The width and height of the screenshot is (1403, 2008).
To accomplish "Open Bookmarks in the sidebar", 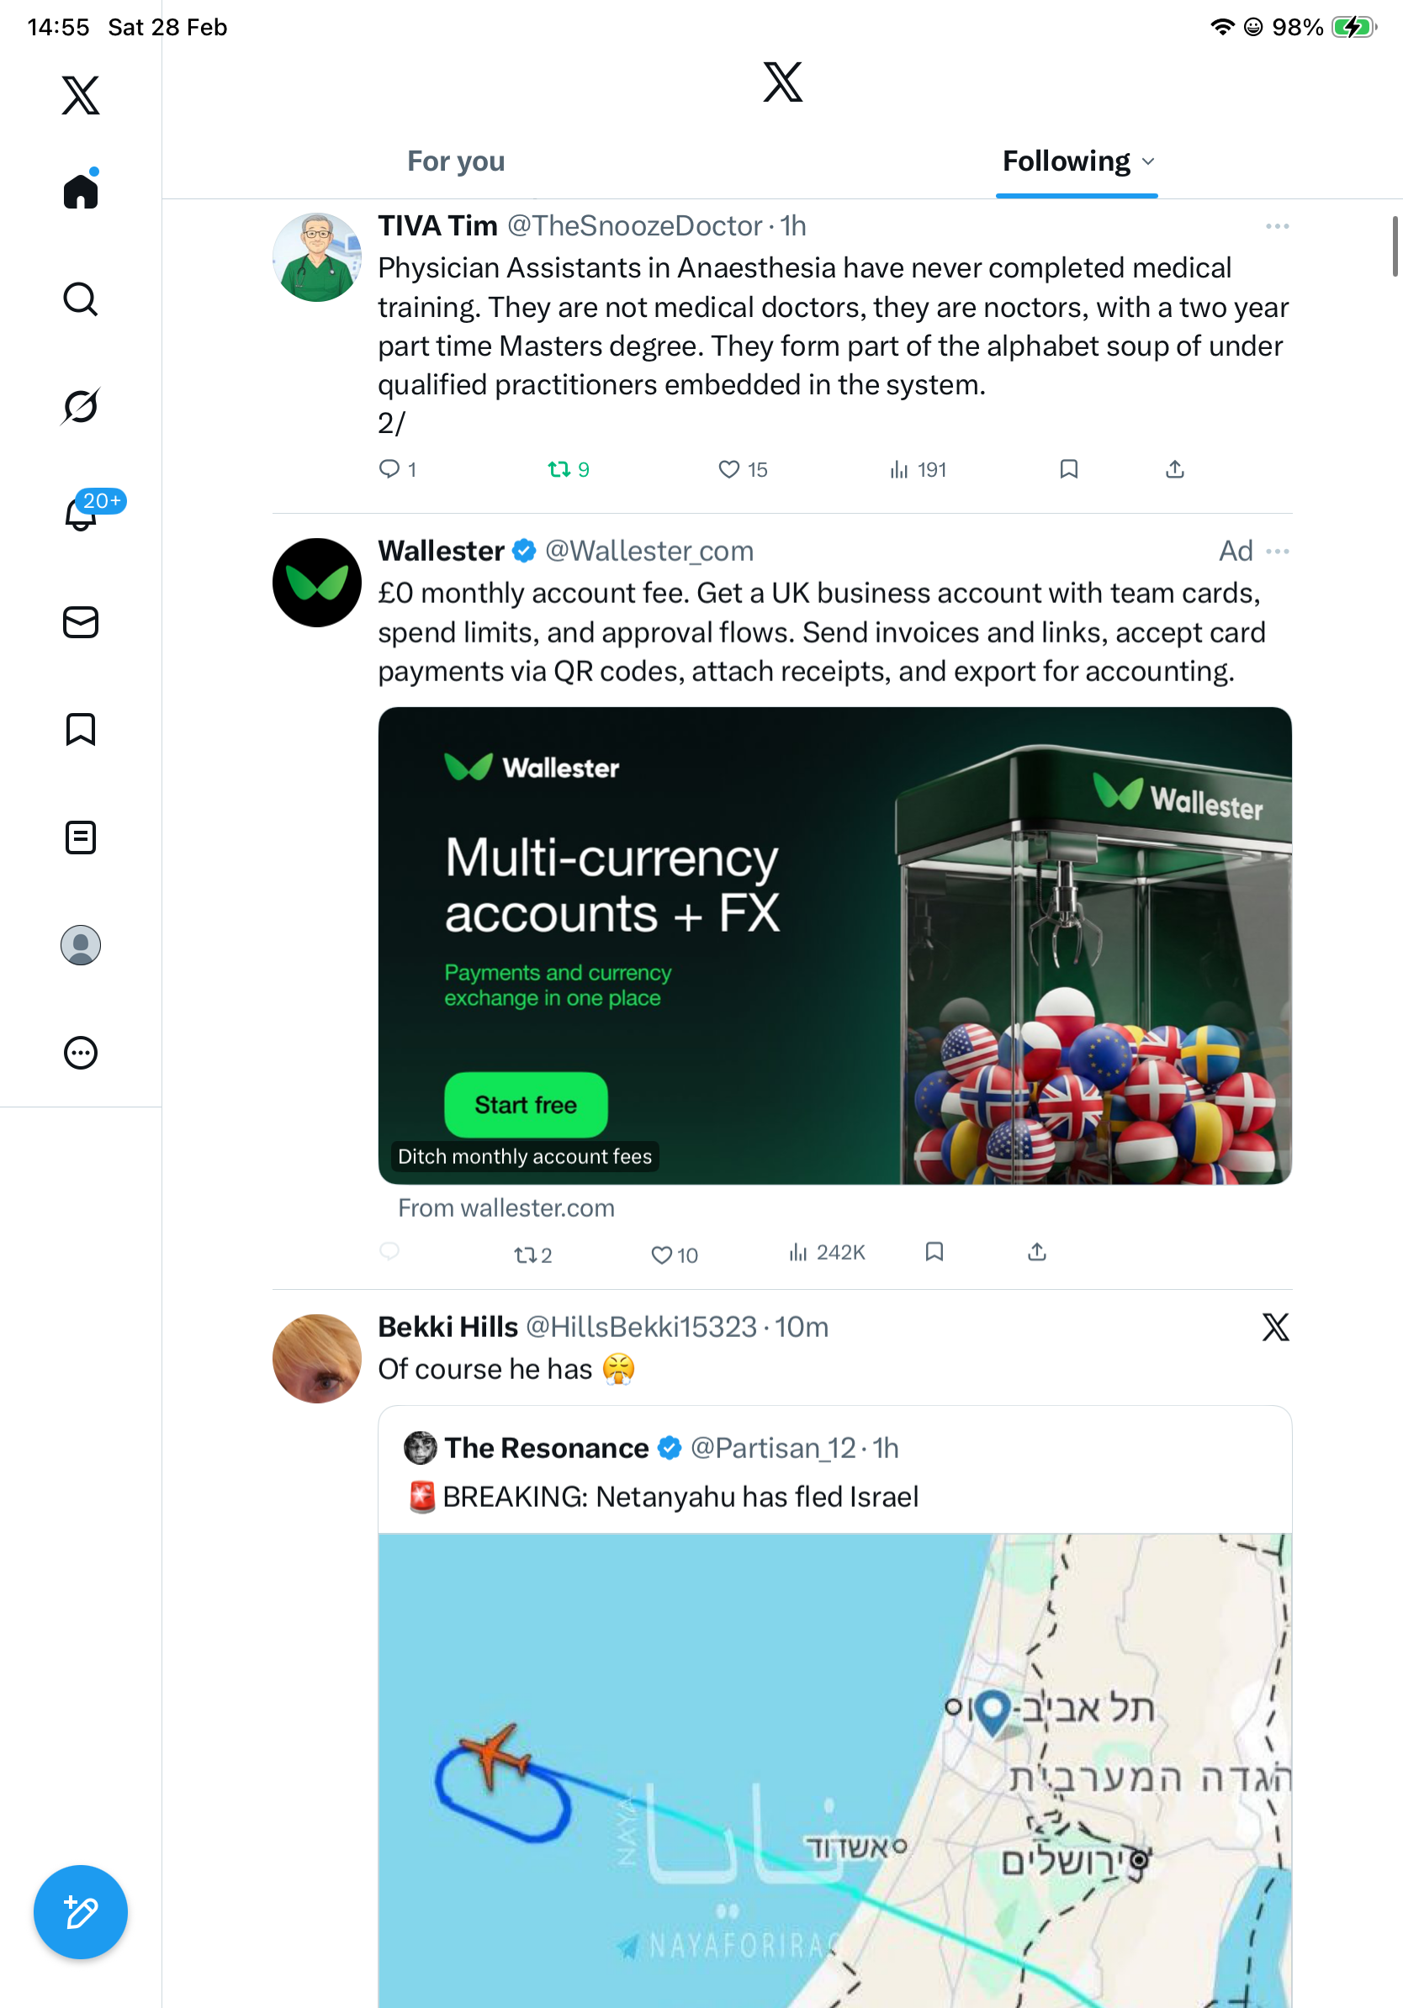I will click(81, 729).
